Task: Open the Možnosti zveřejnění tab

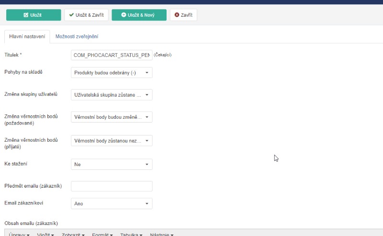Action: (77, 37)
